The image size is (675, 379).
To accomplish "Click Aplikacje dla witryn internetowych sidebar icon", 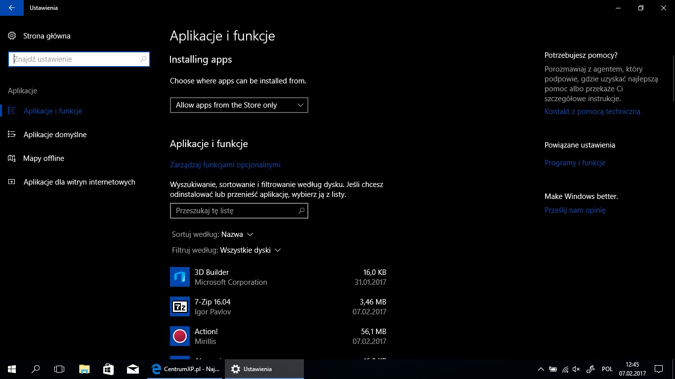I will click(12, 182).
